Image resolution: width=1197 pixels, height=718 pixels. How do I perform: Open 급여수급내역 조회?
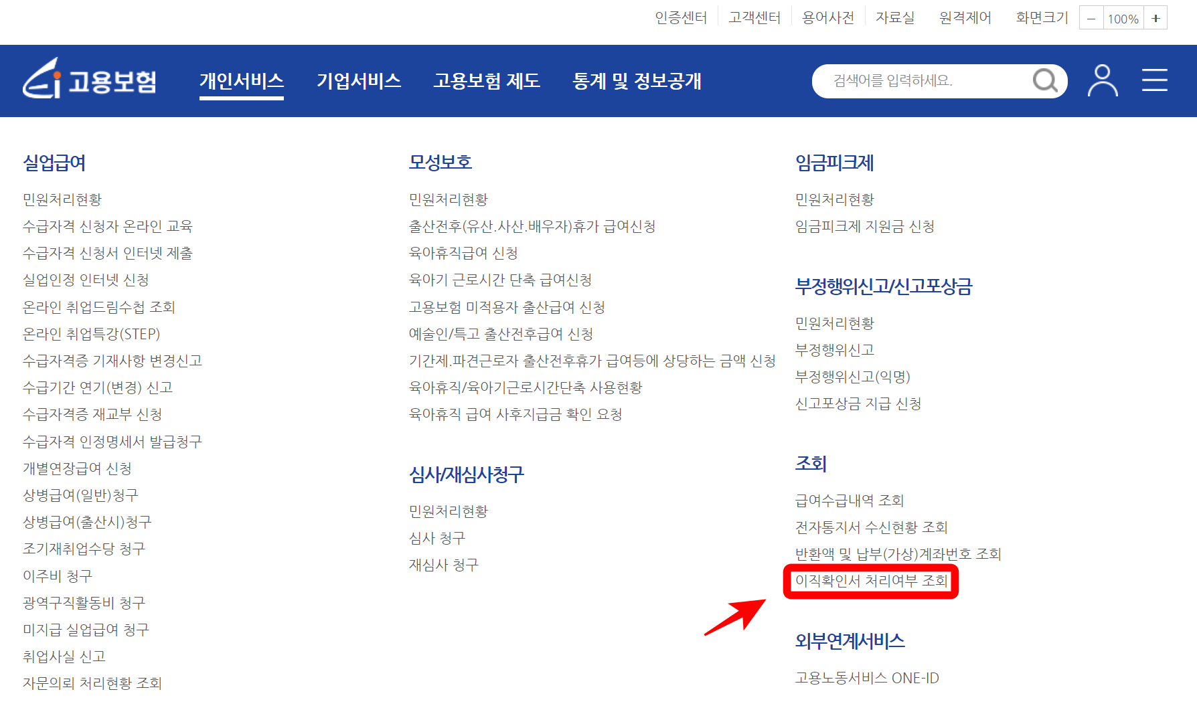click(x=850, y=501)
